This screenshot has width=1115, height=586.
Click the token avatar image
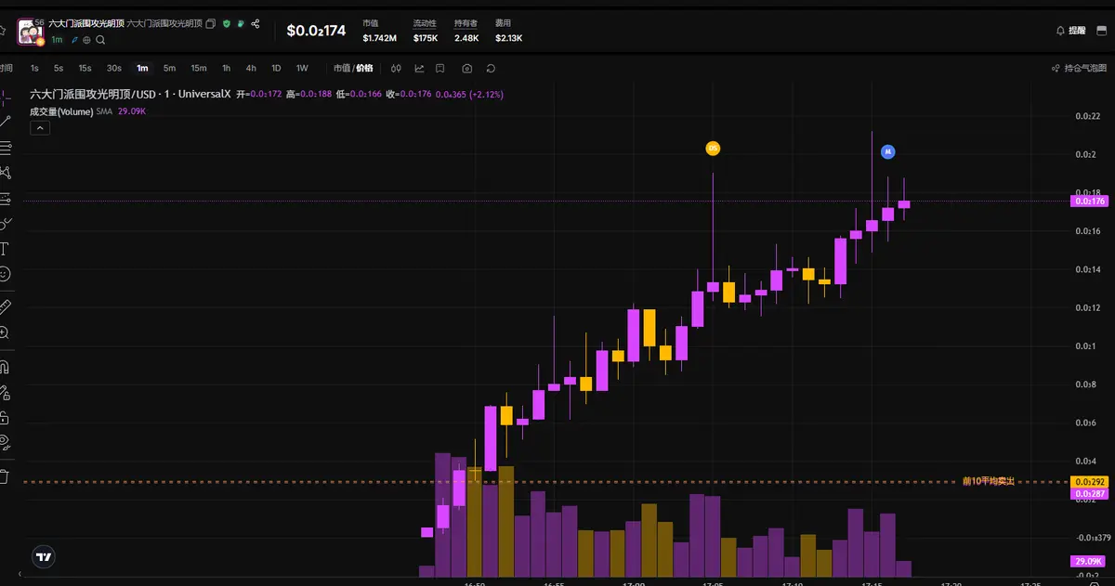tap(31, 32)
